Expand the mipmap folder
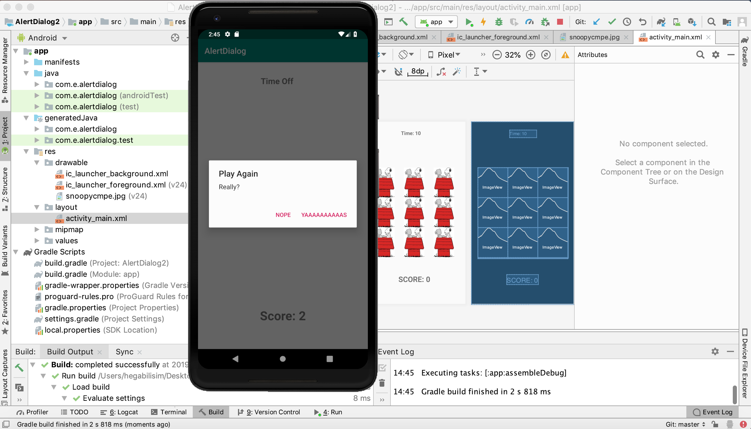The width and height of the screenshot is (751, 429). (37, 229)
